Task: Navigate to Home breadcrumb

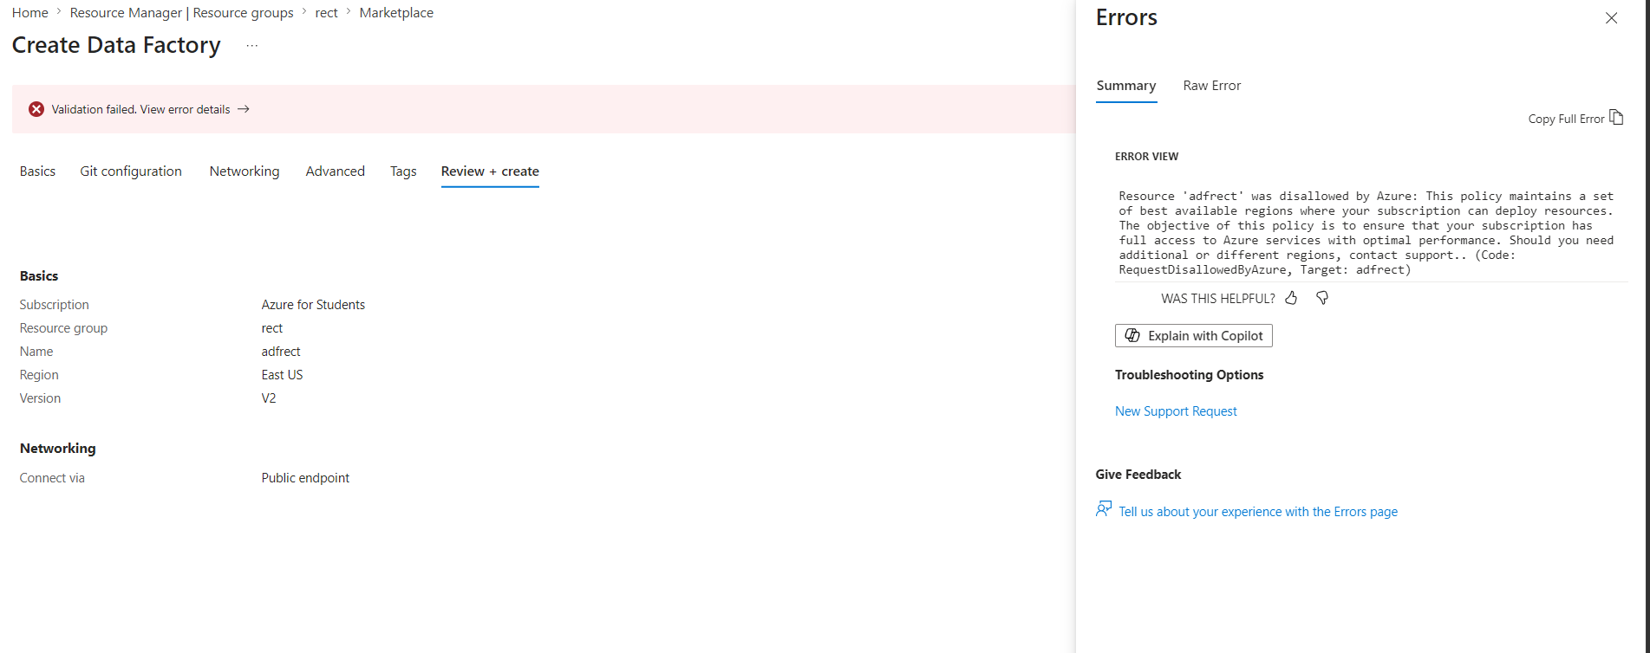Action: tap(30, 13)
